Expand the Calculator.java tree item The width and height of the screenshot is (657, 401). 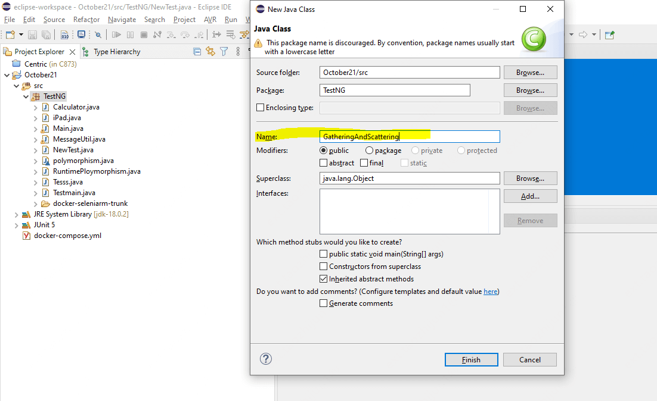click(36, 108)
